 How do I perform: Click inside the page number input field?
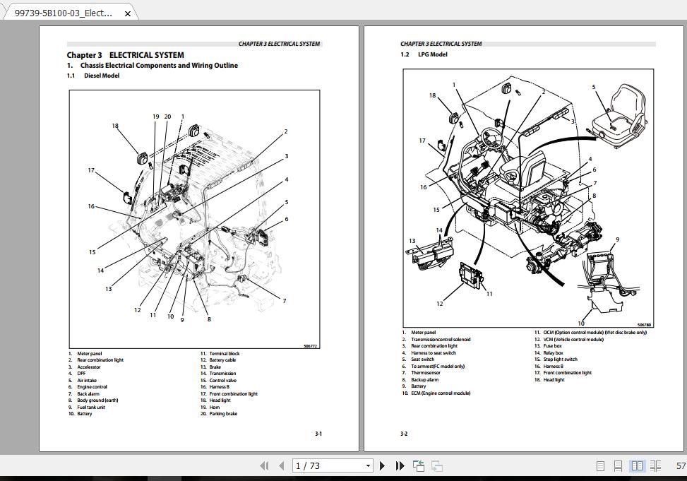pos(325,465)
